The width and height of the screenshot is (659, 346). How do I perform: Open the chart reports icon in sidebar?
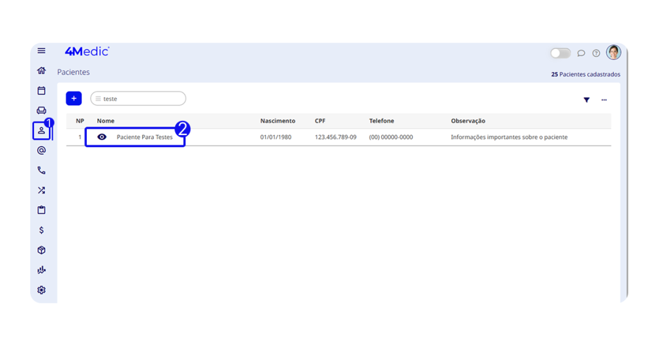pos(41,270)
